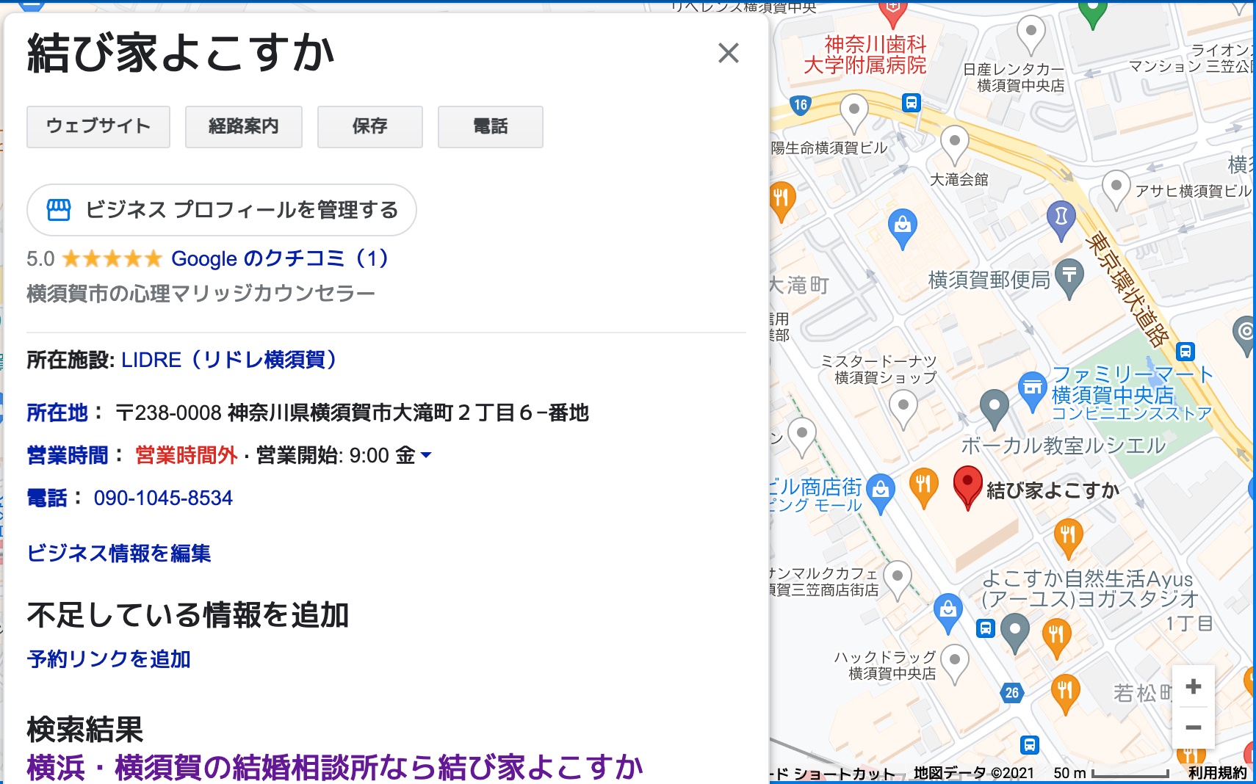Click the shopping bag marker above 横須賀郵便局
Screen dimensions: 1256x784
click(903, 227)
